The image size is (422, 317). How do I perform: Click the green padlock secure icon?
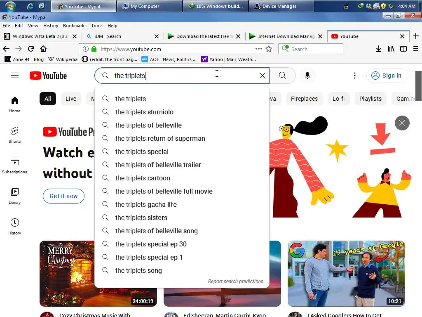[94, 49]
